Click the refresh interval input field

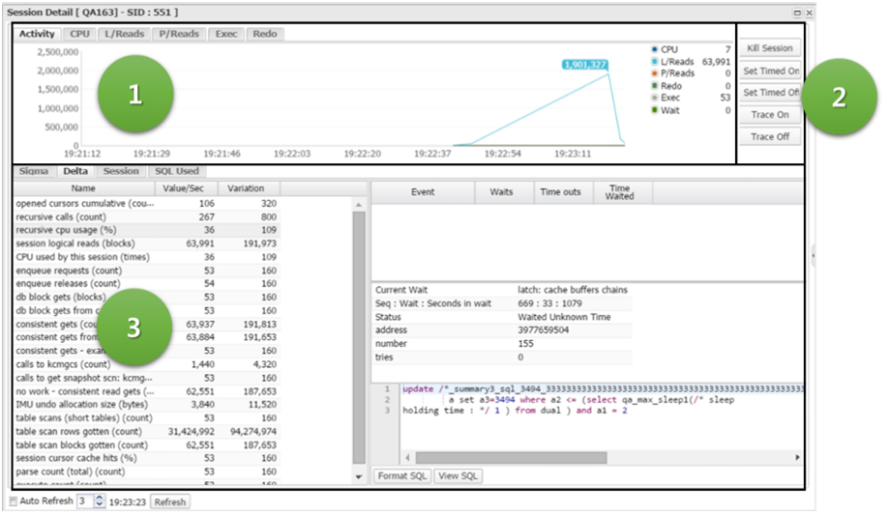[85, 502]
